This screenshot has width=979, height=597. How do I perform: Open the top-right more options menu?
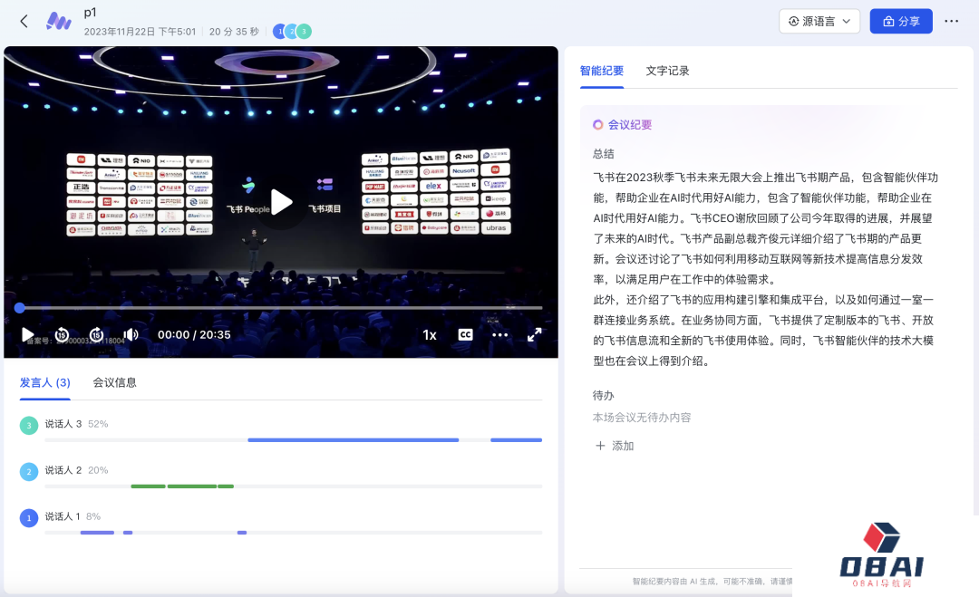951,21
